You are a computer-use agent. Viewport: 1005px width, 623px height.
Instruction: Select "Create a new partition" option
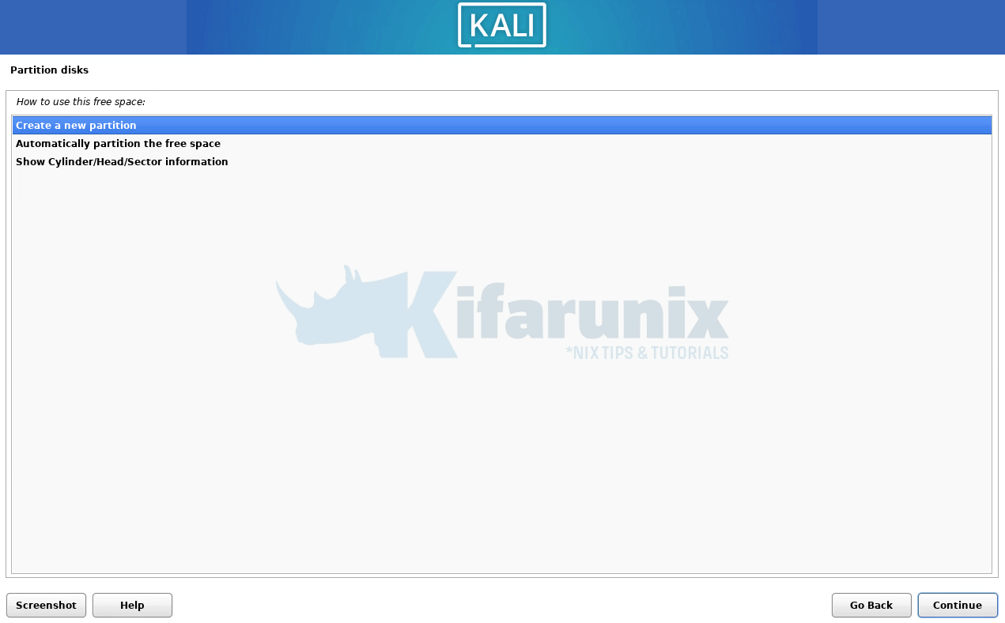[76, 126]
